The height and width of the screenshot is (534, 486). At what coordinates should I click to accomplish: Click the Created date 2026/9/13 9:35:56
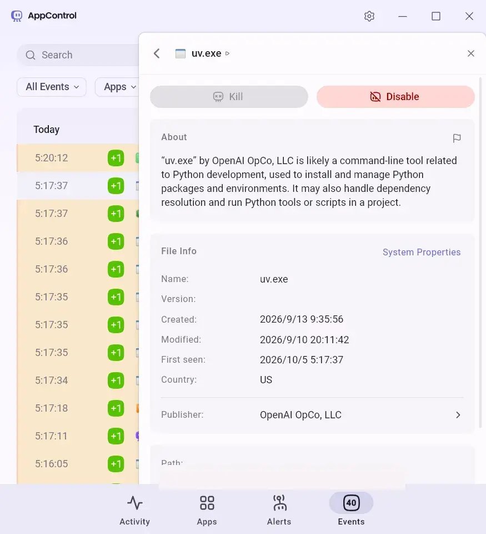tap(302, 319)
